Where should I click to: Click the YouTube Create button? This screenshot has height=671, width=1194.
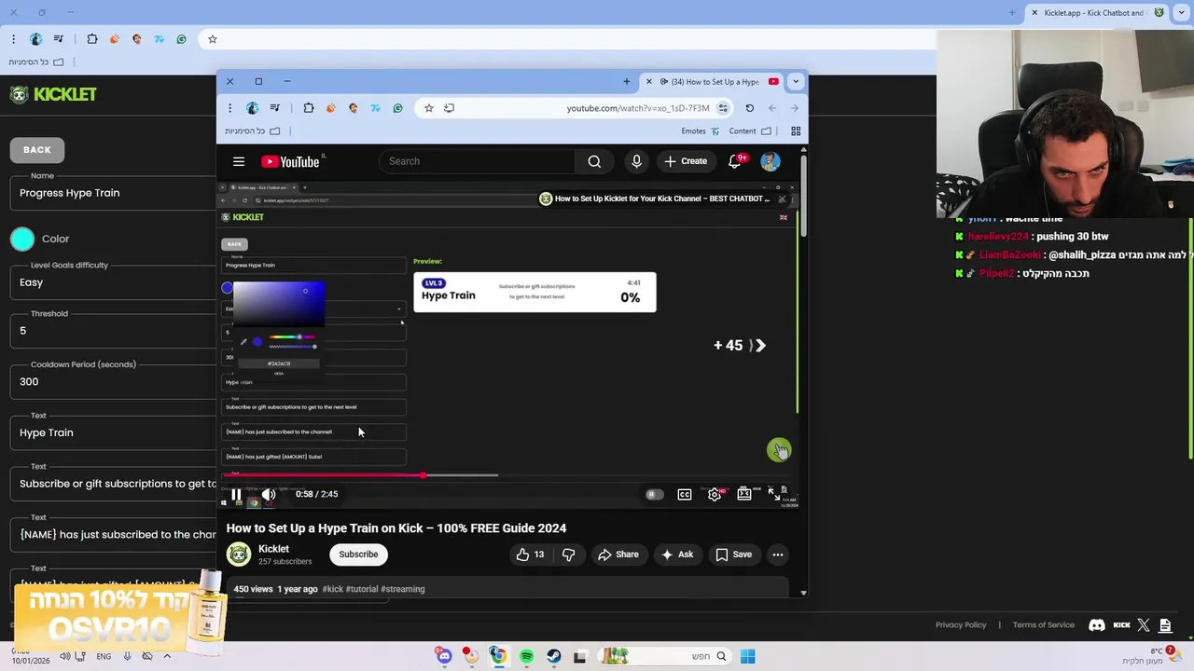[x=686, y=161]
